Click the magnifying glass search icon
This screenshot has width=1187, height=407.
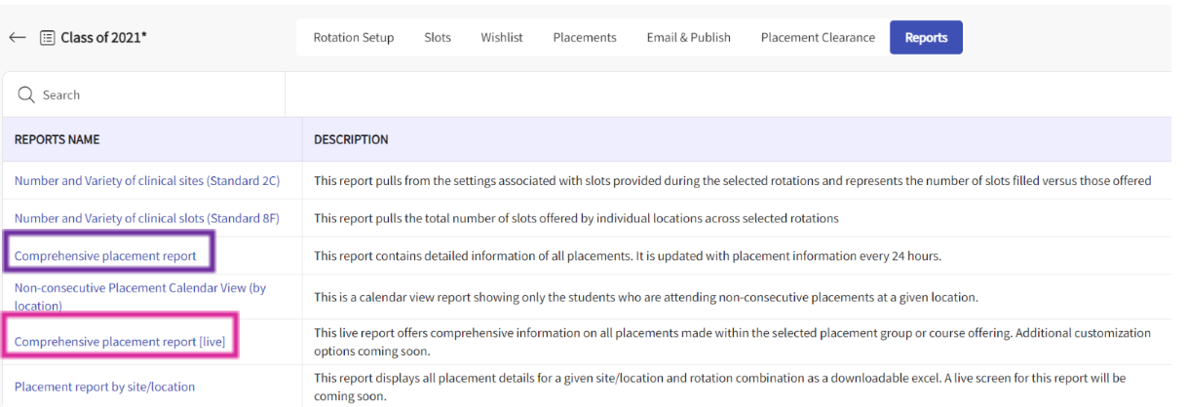(26, 95)
